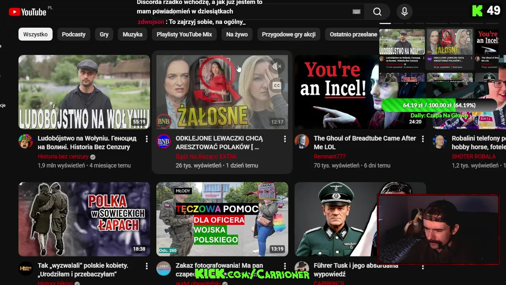Select the Gry filter chip
This screenshot has height=285, width=506.
tap(104, 34)
